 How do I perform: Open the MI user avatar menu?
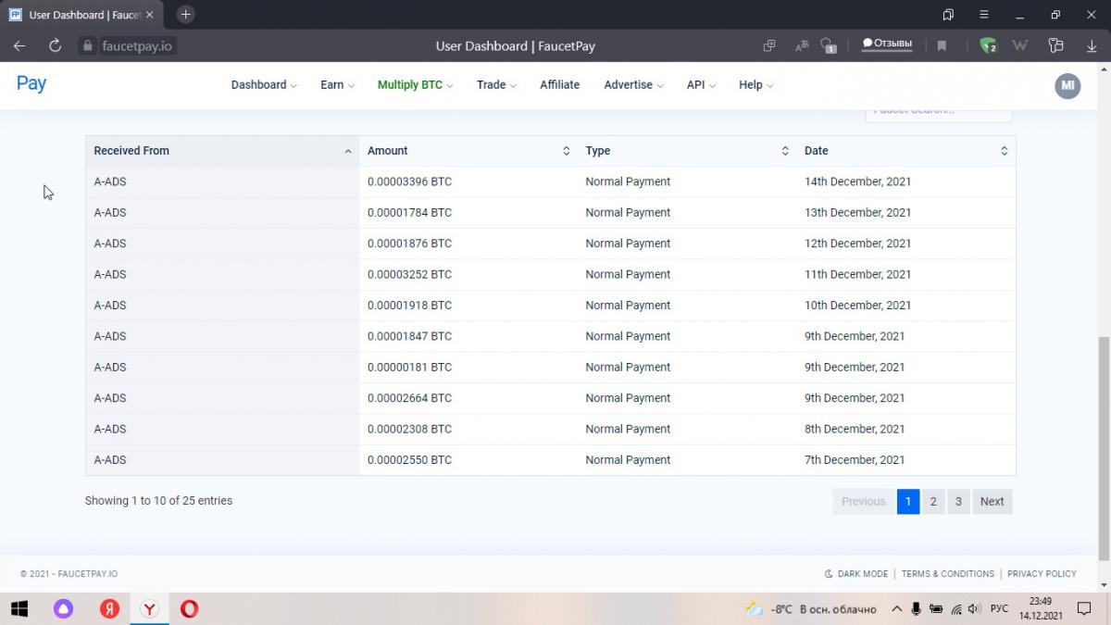tap(1067, 85)
